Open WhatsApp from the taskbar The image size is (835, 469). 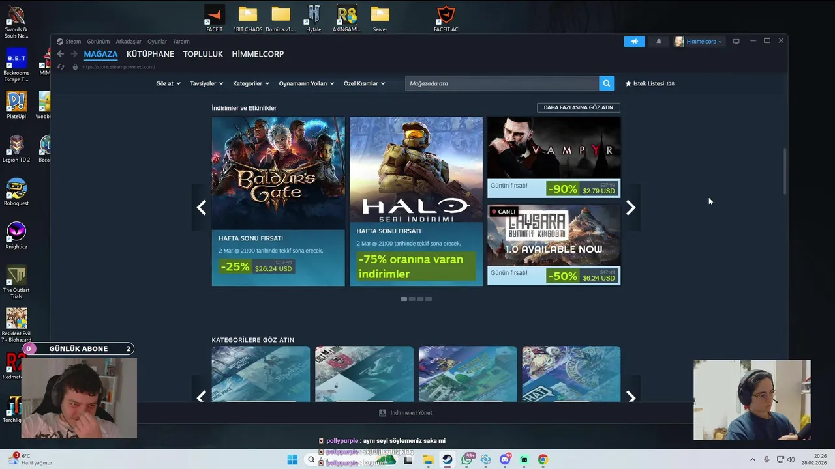[466, 460]
